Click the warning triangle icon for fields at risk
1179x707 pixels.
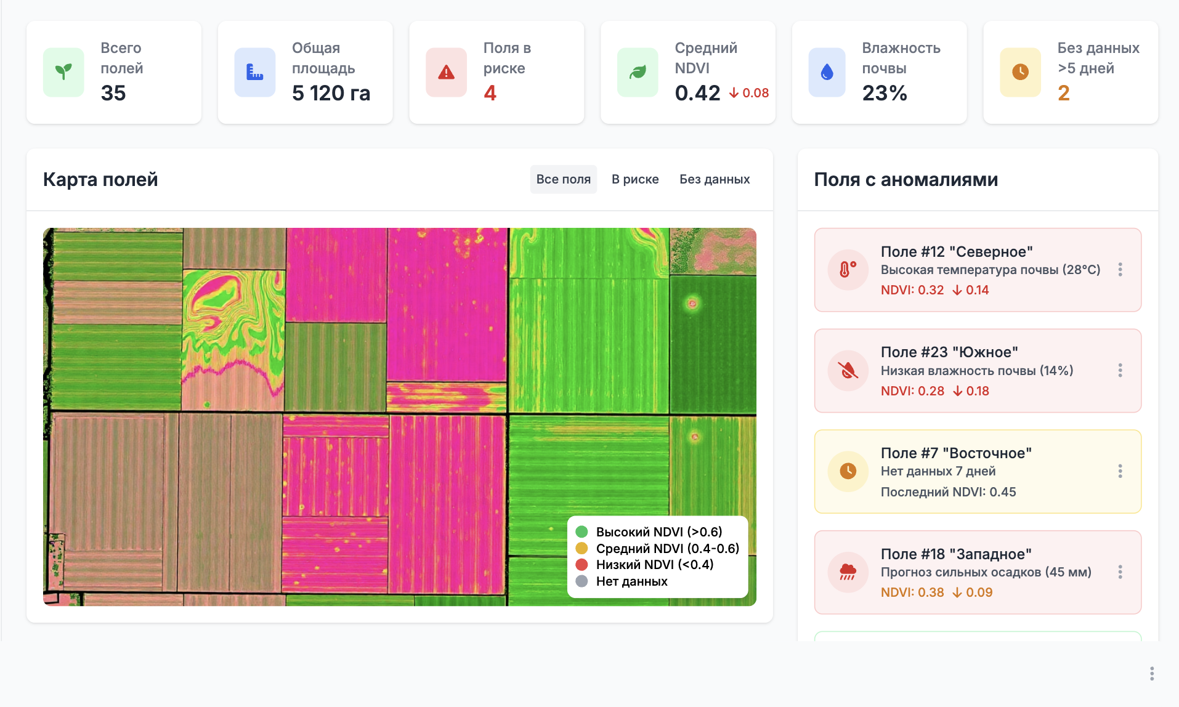[x=445, y=72]
